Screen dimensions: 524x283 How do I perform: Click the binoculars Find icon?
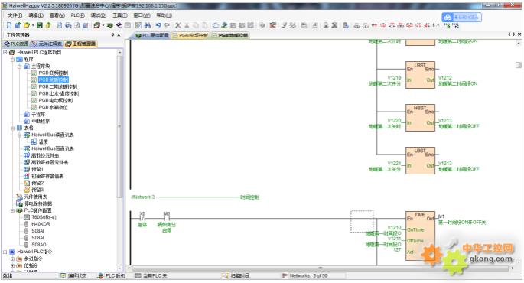(148, 25)
